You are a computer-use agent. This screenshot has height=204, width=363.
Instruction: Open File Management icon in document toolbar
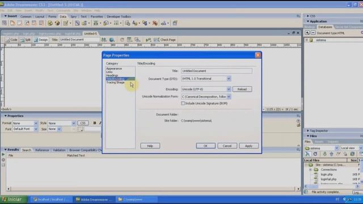(104, 40)
